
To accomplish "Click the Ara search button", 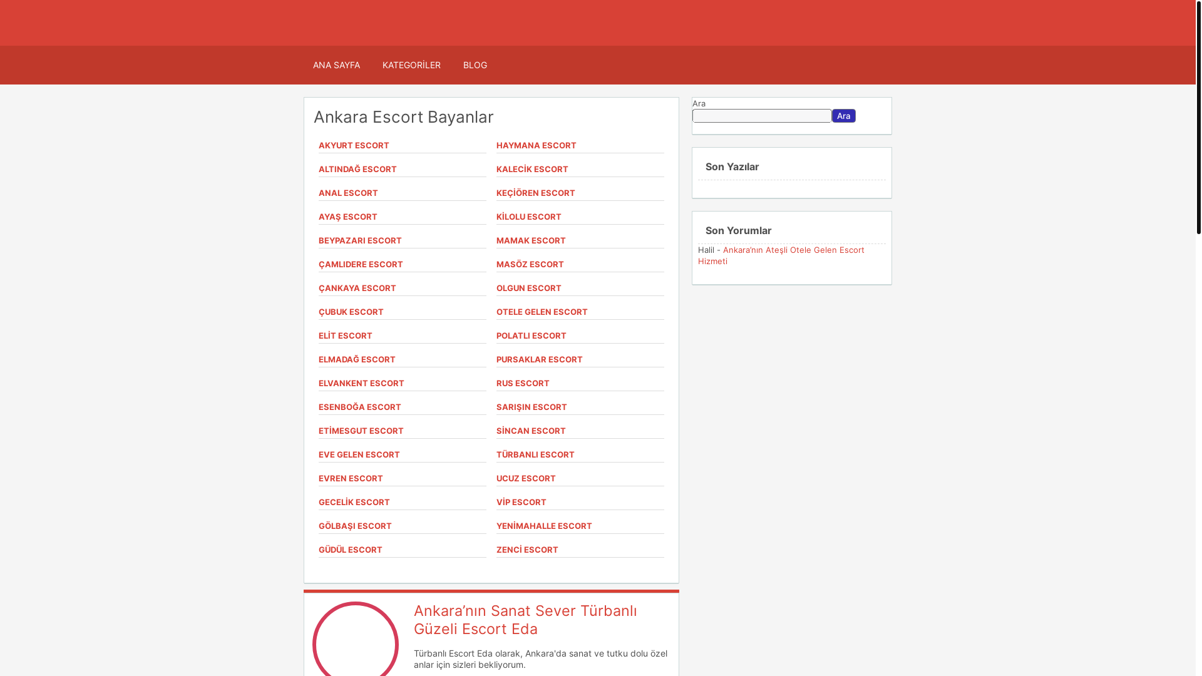I will click(844, 116).
